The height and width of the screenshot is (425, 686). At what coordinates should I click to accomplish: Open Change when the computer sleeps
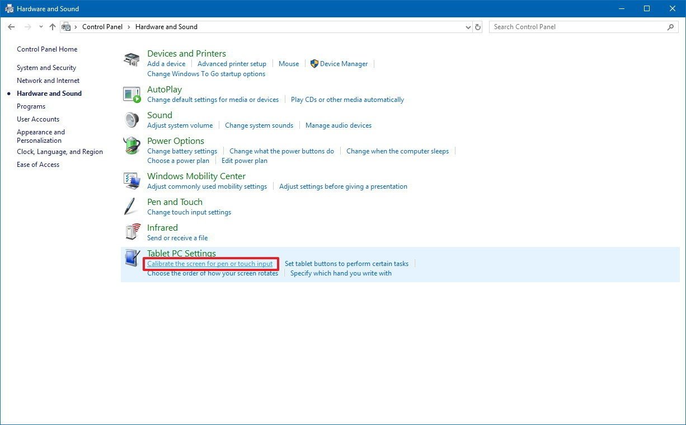(397, 151)
